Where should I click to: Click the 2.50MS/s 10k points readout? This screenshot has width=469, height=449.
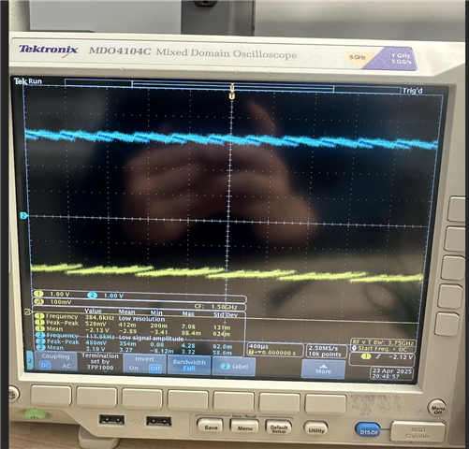click(x=326, y=351)
